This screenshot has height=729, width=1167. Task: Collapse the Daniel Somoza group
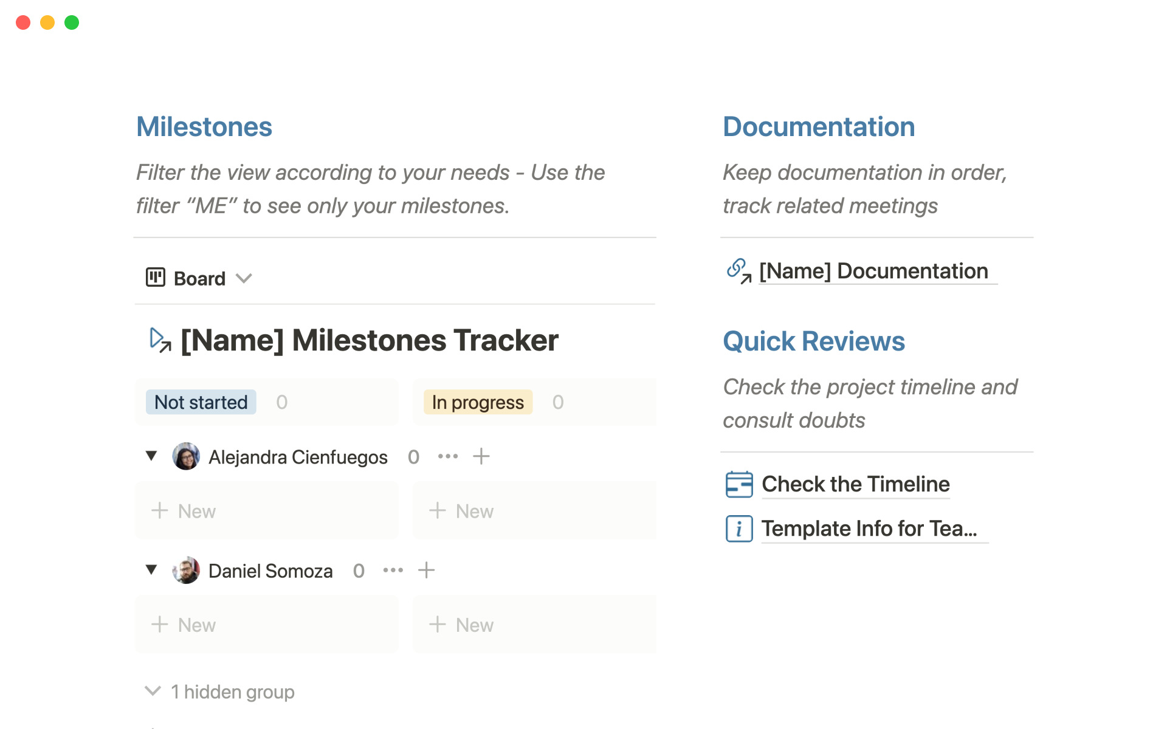[151, 570]
